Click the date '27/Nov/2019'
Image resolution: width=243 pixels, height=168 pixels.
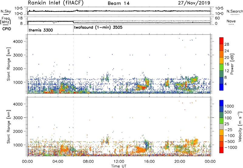click(194, 3)
